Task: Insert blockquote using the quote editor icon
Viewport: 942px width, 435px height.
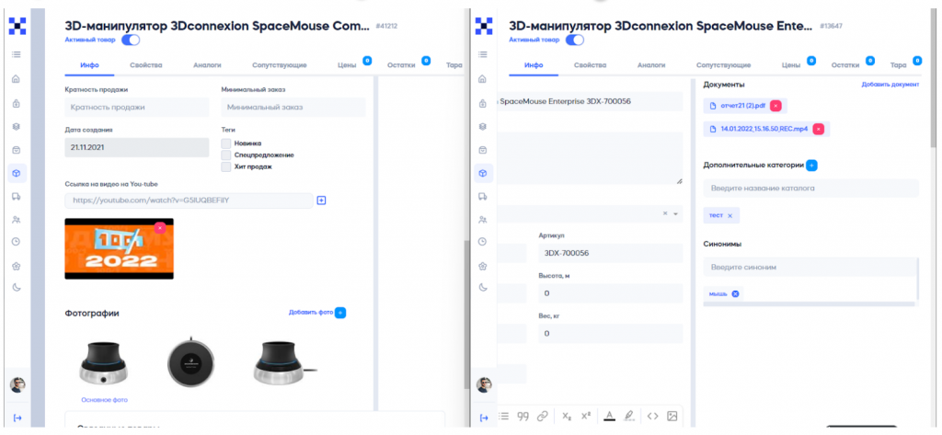Action: pyautogui.click(x=523, y=416)
